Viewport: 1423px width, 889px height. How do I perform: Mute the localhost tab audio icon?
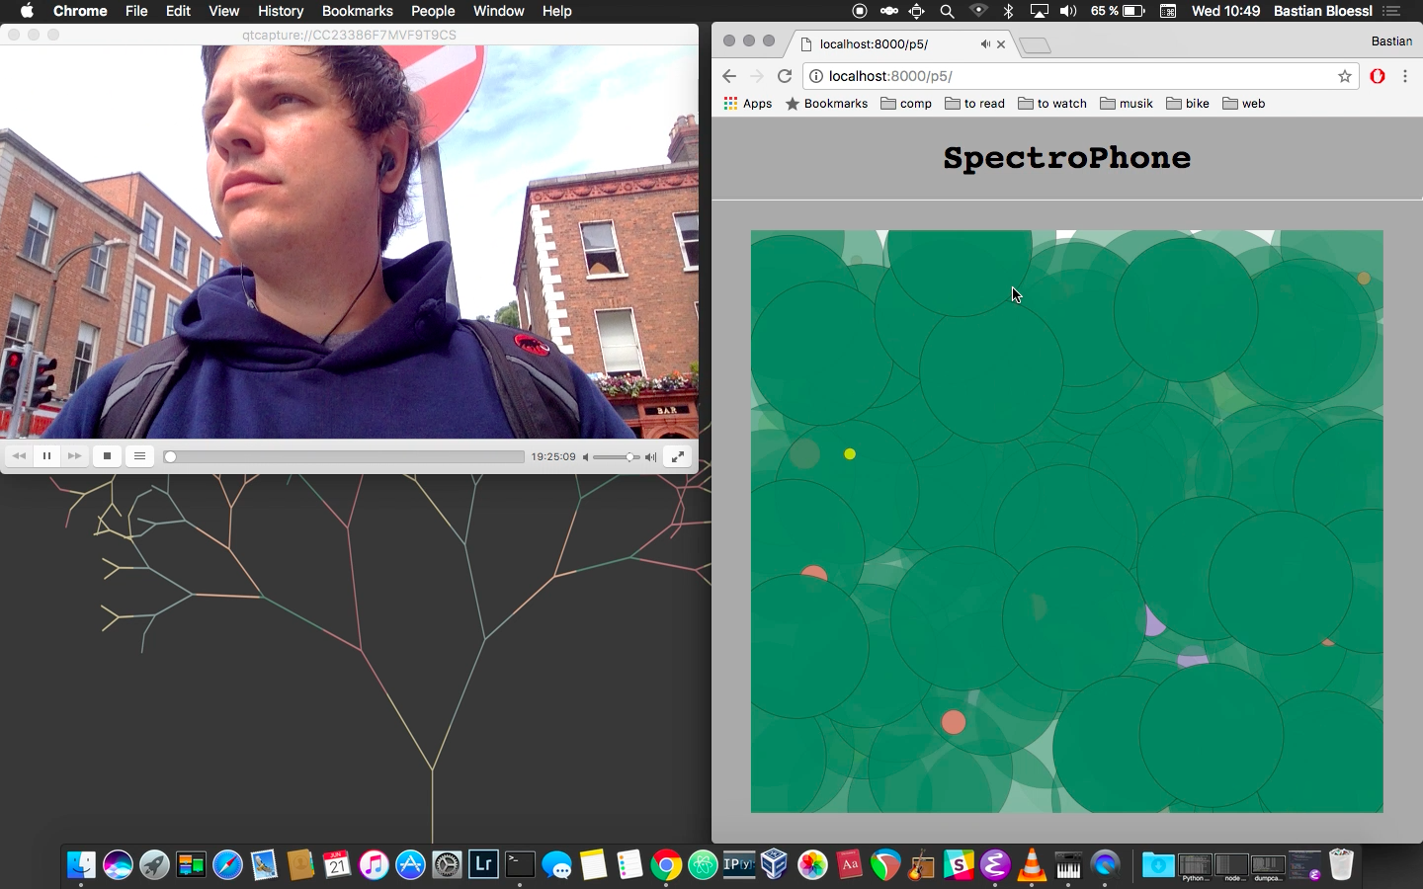[x=984, y=44]
